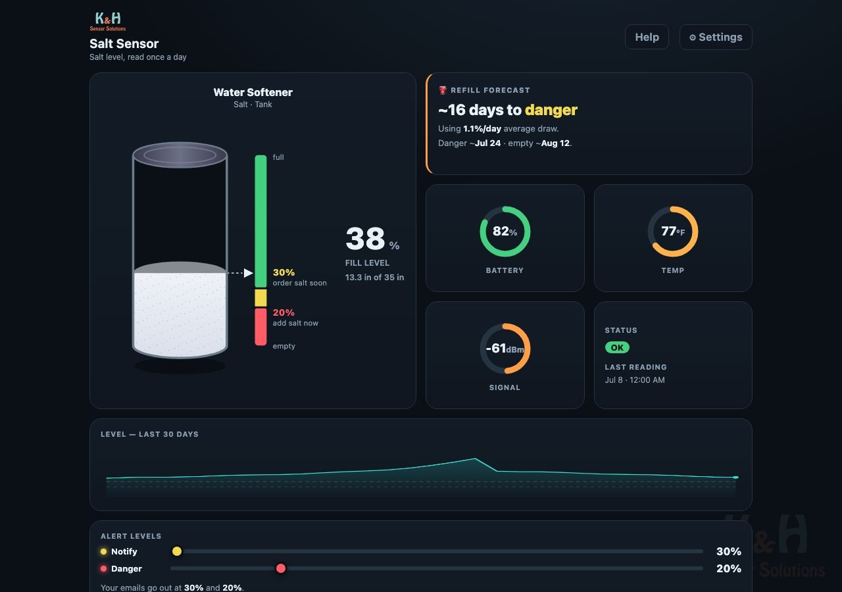Click the "Using 1.1%/day average draw" line
The width and height of the screenshot is (842, 592).
(x=499, y=129)
